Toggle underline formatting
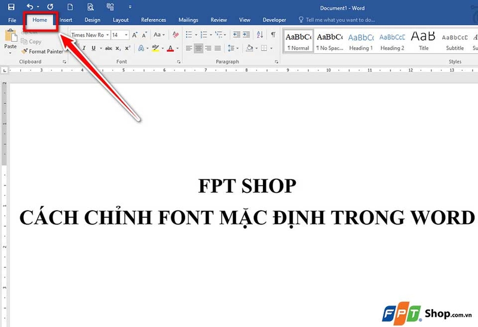The width and height of the screenshot is (478, 327). pos(94,48)
